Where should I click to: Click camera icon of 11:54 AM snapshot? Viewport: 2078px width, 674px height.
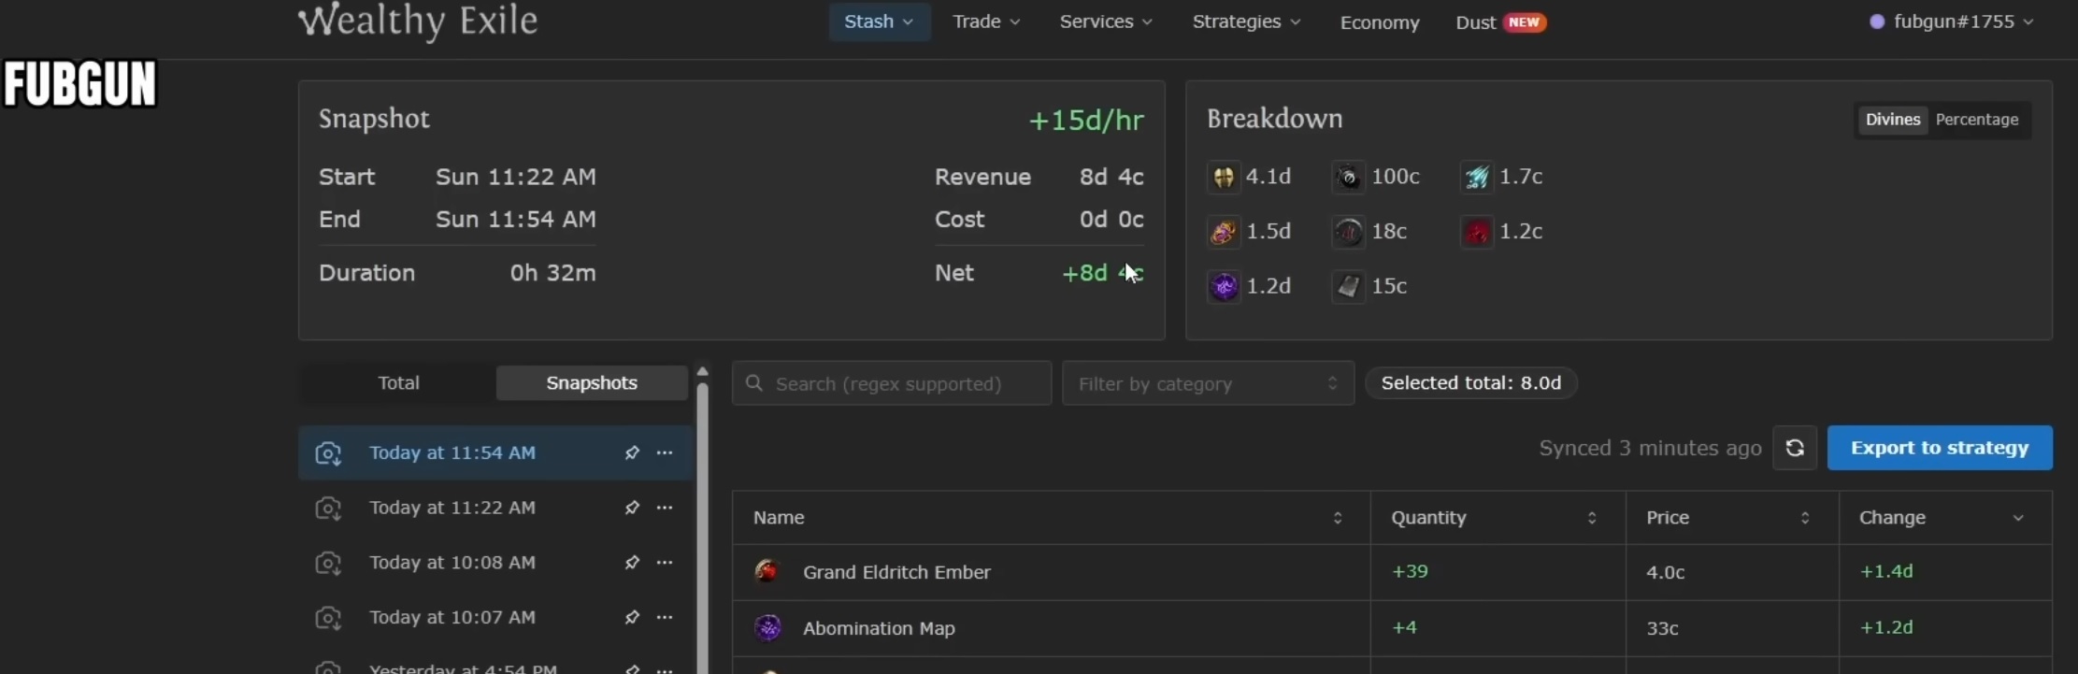pos(328,453)
